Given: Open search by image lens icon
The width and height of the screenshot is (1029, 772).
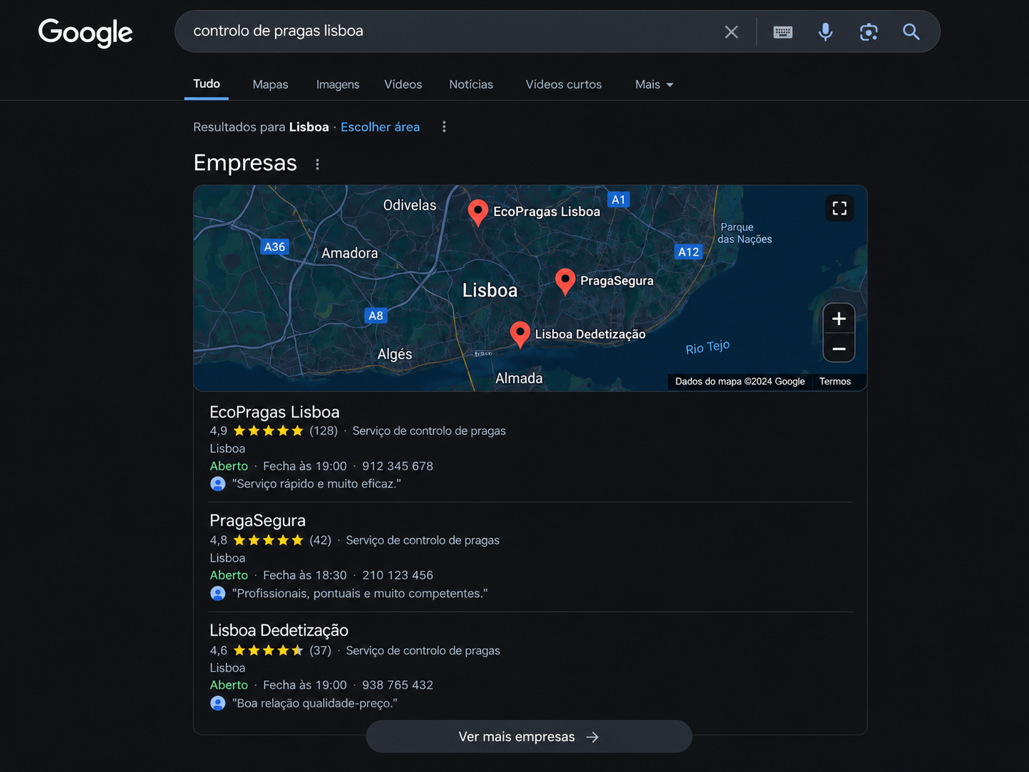Looking at the screenshot, I should pyautogui.click(x=868, y=32).
